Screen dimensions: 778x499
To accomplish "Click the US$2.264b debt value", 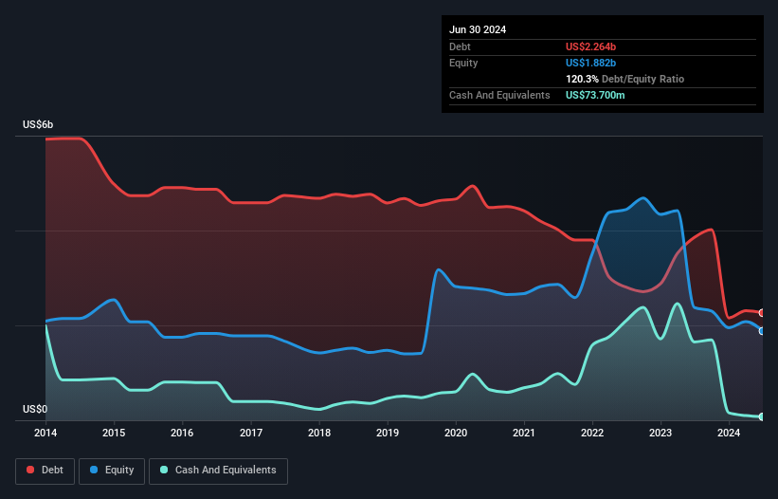I will [590, 46].
